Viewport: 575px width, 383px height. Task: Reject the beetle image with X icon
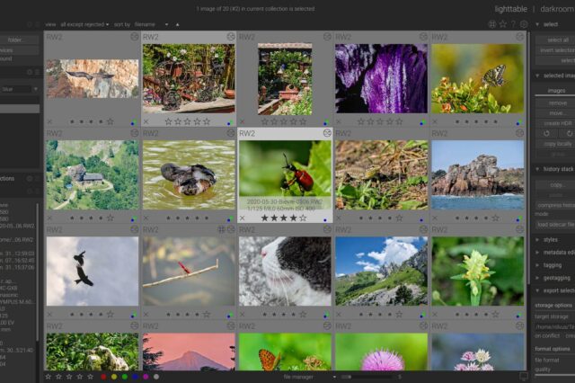click(x=243, y=218)
